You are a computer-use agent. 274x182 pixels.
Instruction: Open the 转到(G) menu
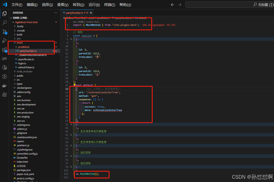(x=78, y=5)
